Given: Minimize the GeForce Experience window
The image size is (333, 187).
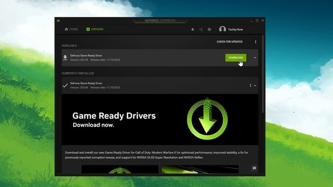Looking at the screenshot, I should [x=252, y=21].
